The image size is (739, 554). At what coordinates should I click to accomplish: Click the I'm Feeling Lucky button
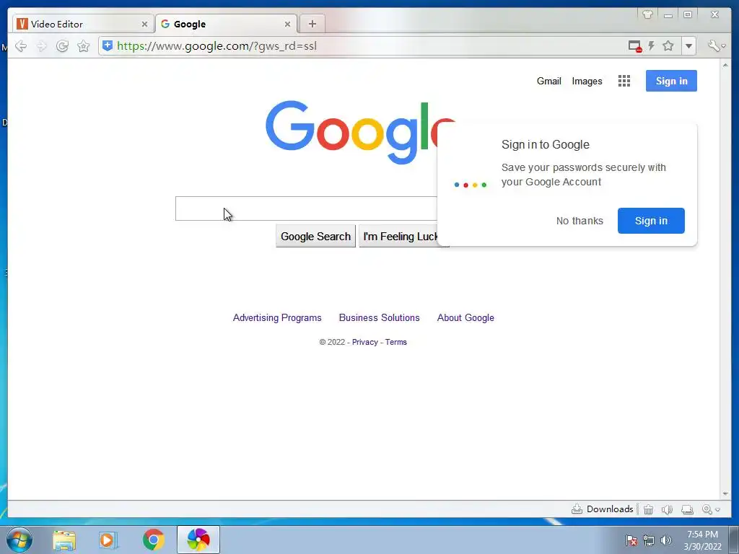[400, 236]
